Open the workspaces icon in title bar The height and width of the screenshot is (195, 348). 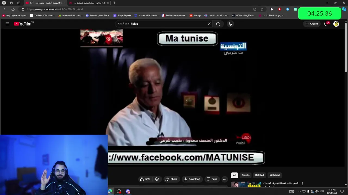click(x=11, y=3)
